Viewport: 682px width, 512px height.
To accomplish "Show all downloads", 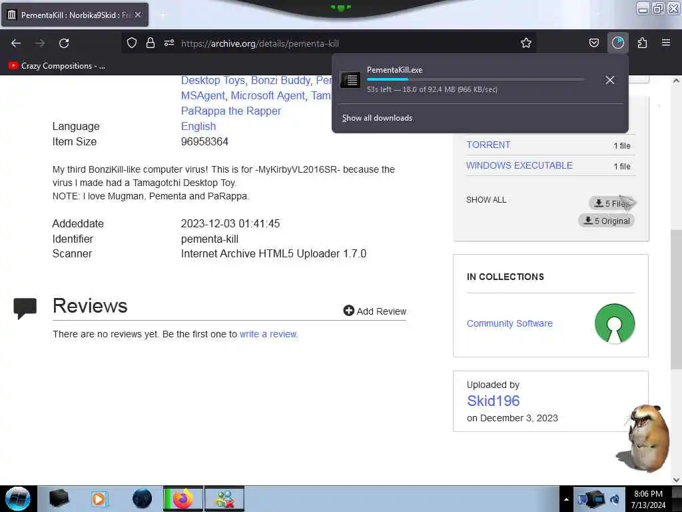I will 377,118.
